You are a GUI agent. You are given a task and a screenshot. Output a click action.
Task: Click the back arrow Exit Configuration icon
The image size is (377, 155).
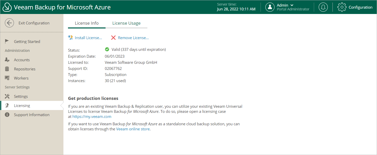coord(9,23)
